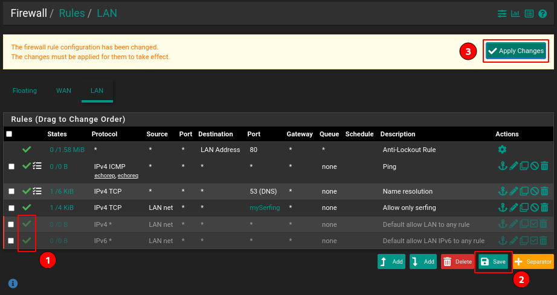
Task: Check the Ping rule checkbox
Action: click(x=11, y=166)
